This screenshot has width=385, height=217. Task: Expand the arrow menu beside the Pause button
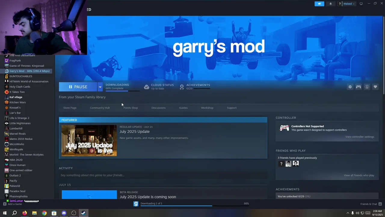(x=100, y=87)
